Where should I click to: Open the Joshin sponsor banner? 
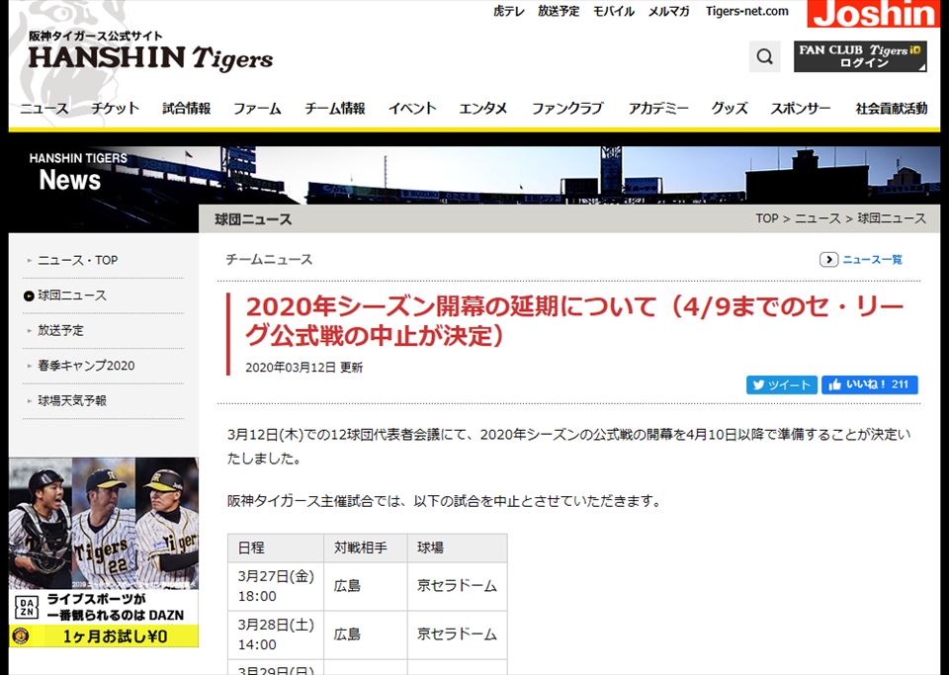coord(874,14)
